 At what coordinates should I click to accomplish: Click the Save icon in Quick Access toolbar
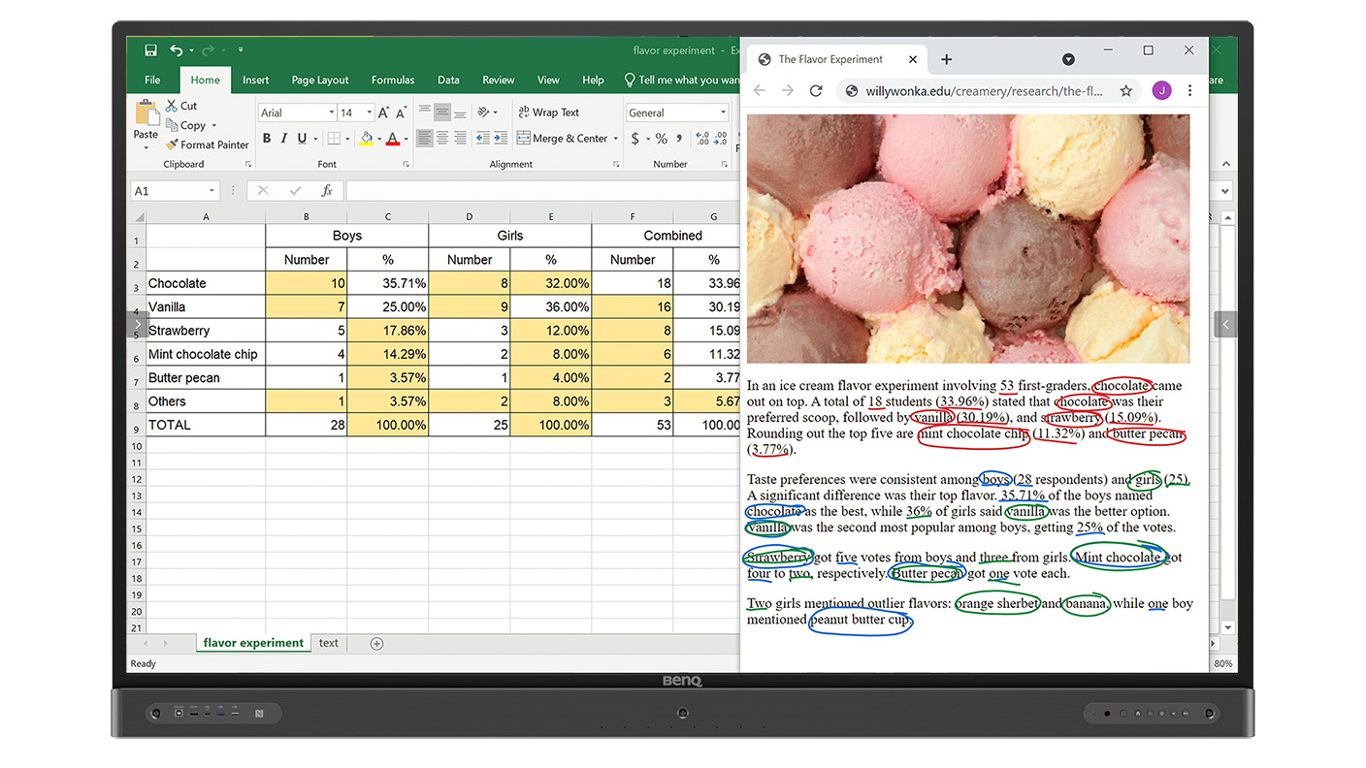pos(150,49)
